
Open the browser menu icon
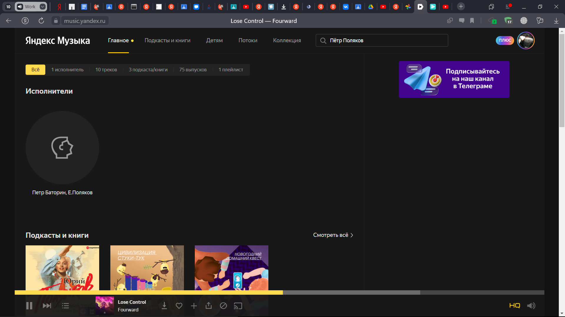(x=508, y=6)
